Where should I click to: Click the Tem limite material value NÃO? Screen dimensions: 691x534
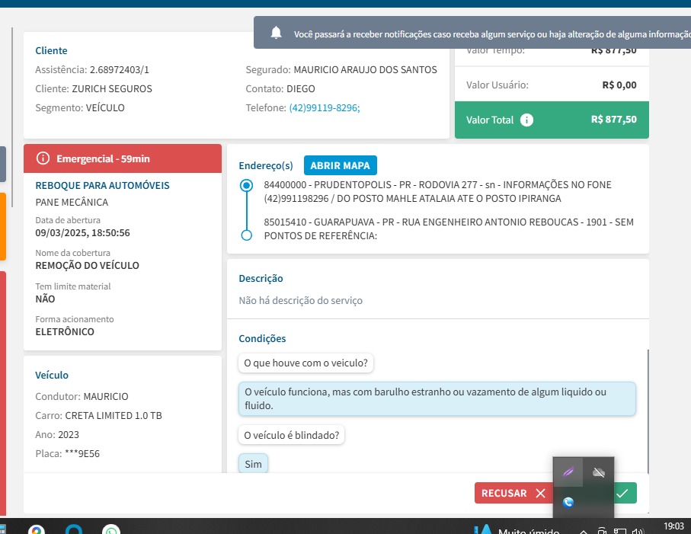click(46, 299)
